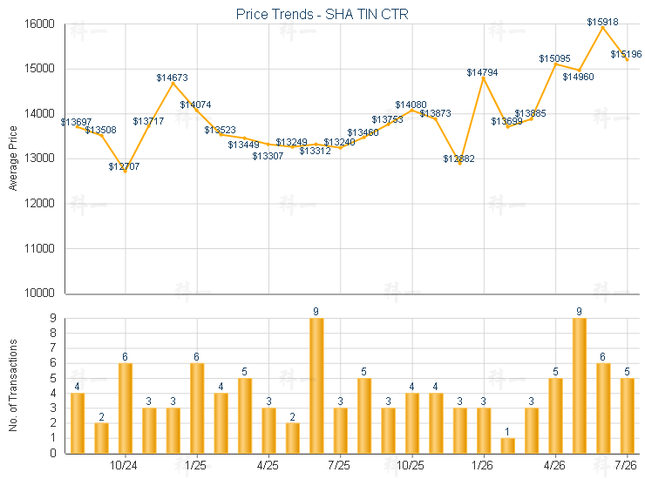This screenshot has width=645, height=479.
Task: Click the $14794 price point
Action: pos(484,78)
